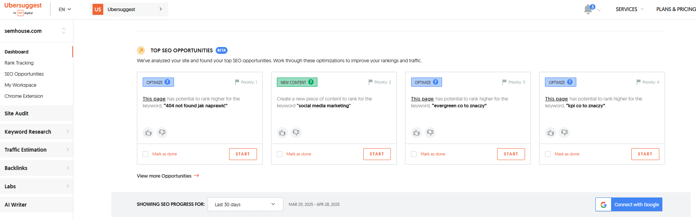Go to Dashboard in sidebar
696x220 pixels.
(16, 52)
